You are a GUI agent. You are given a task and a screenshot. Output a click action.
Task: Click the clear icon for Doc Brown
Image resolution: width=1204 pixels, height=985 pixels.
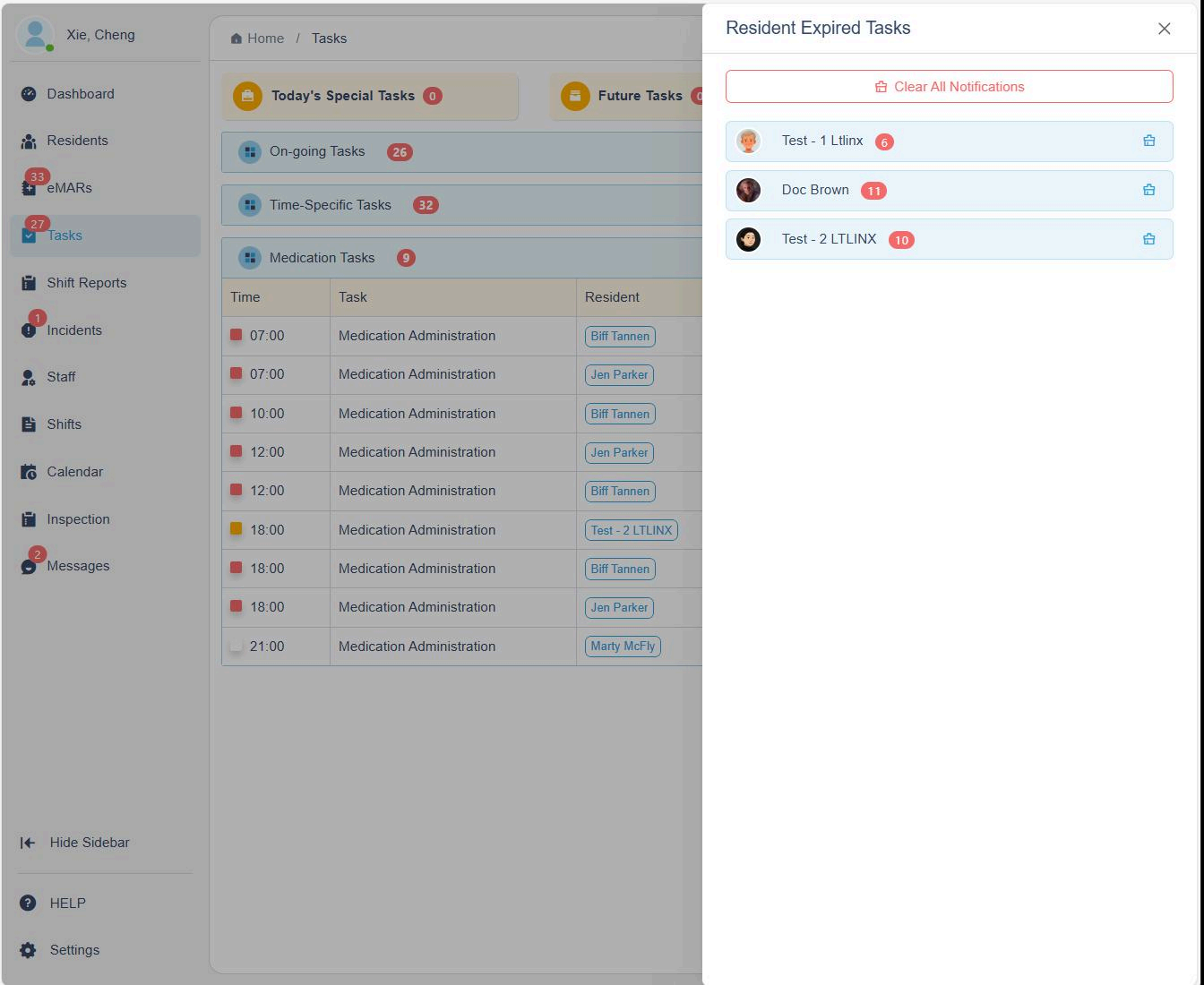[1148, 190]
